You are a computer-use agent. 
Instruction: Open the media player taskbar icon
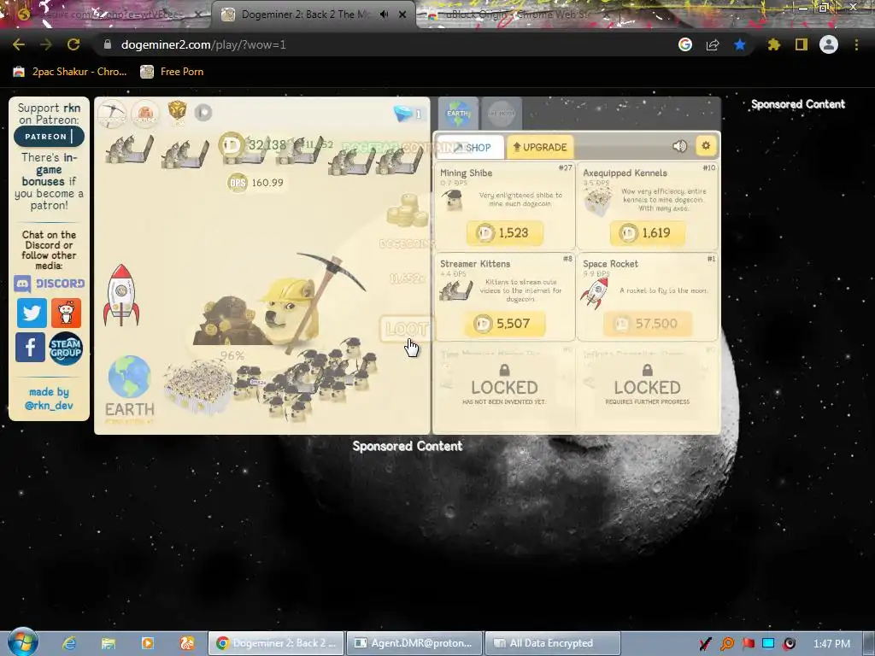click(147, 643)
